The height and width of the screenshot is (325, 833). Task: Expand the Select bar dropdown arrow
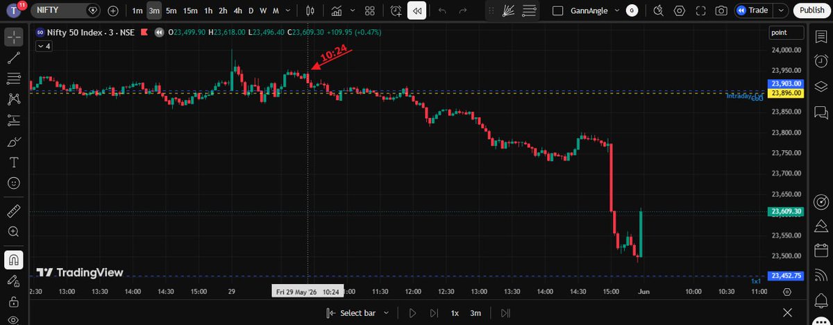[386, 313]
